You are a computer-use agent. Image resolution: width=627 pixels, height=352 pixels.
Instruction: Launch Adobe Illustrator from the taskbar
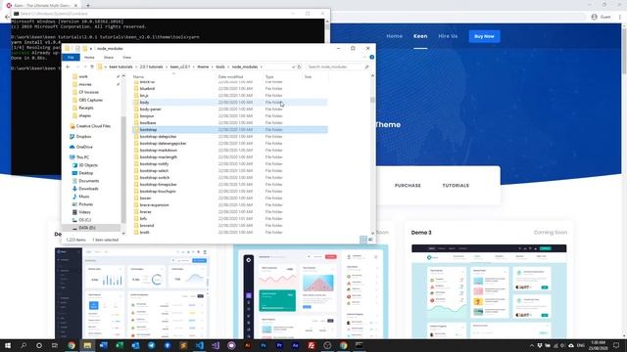(x=247, y=345)
